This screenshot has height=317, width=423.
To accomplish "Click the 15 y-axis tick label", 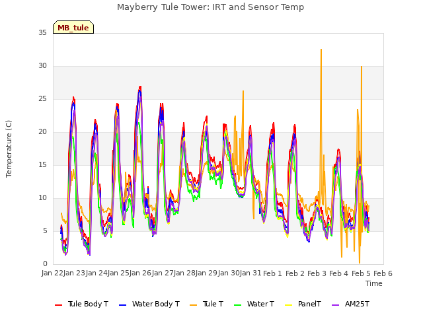I will point(42,164).
